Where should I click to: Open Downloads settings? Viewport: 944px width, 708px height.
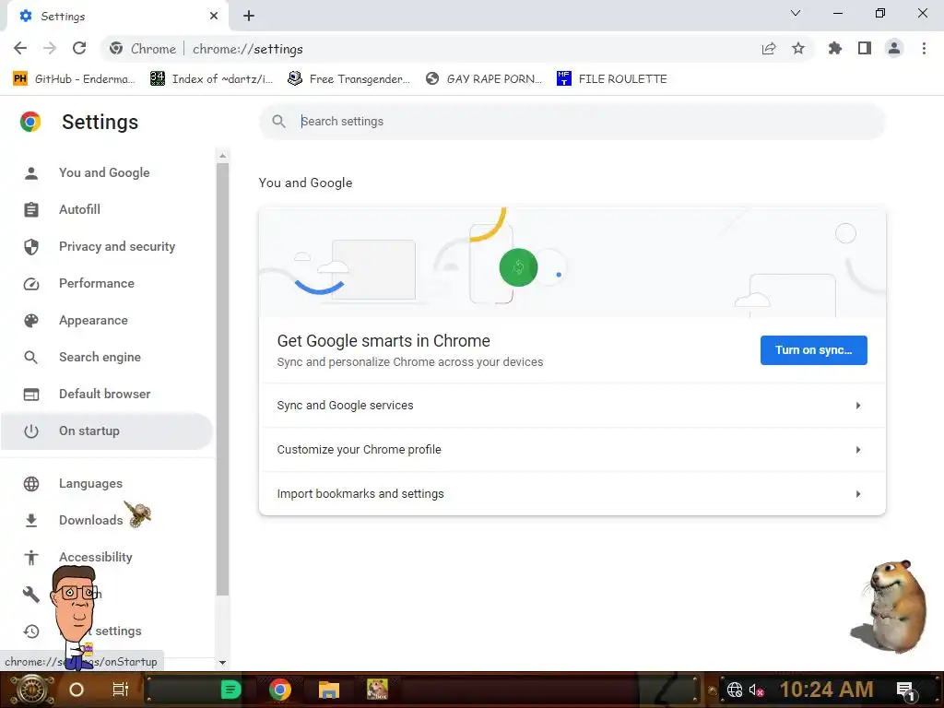pyautogui.click(x=107, y=520)
